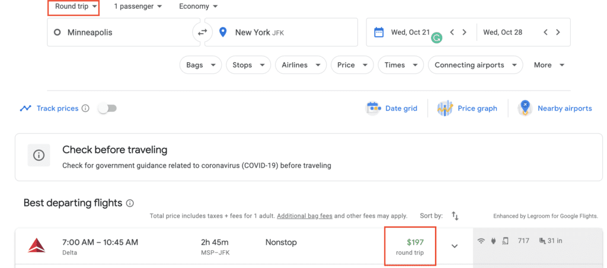Click the power outlet amenity icon

click(x=494, y=241)
